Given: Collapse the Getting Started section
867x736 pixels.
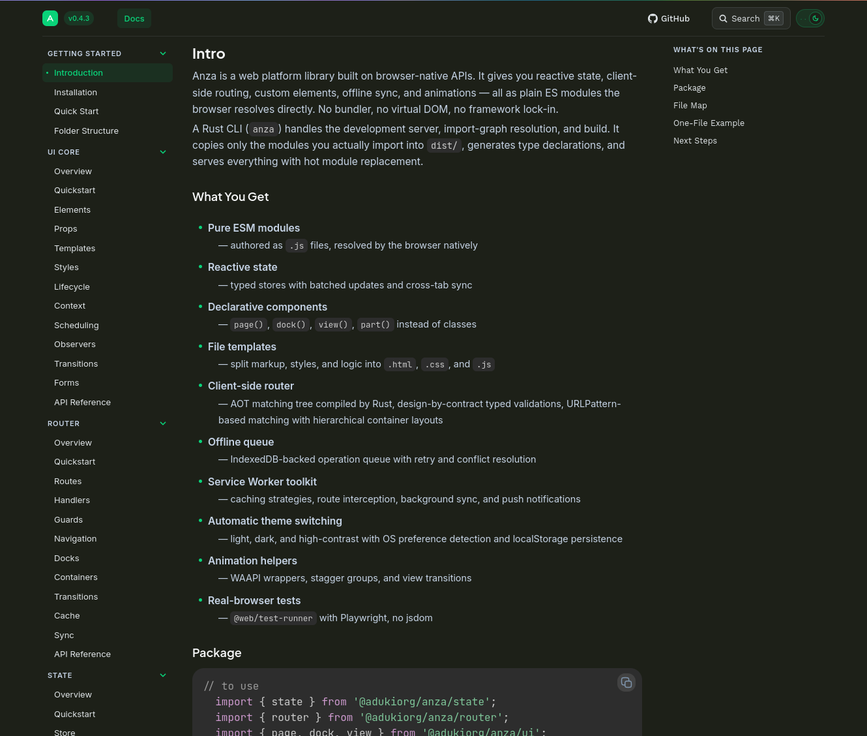Looking at the screenshot, I should point(163,54).
